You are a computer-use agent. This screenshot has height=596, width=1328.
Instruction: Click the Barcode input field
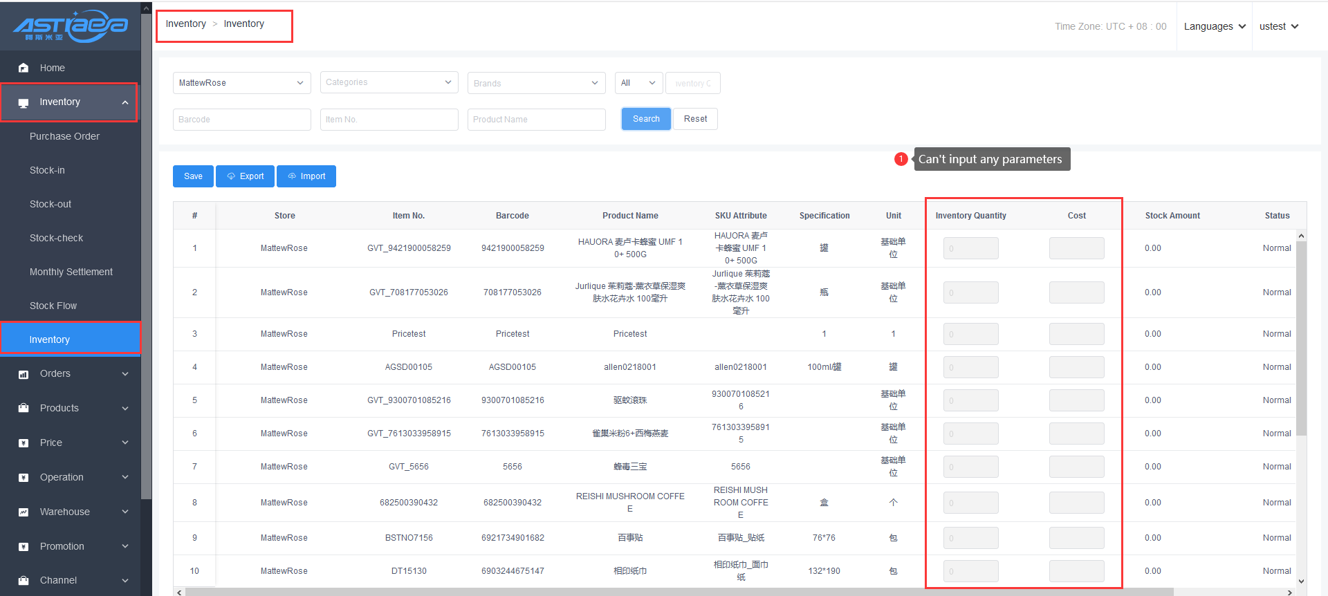(241, 120)
